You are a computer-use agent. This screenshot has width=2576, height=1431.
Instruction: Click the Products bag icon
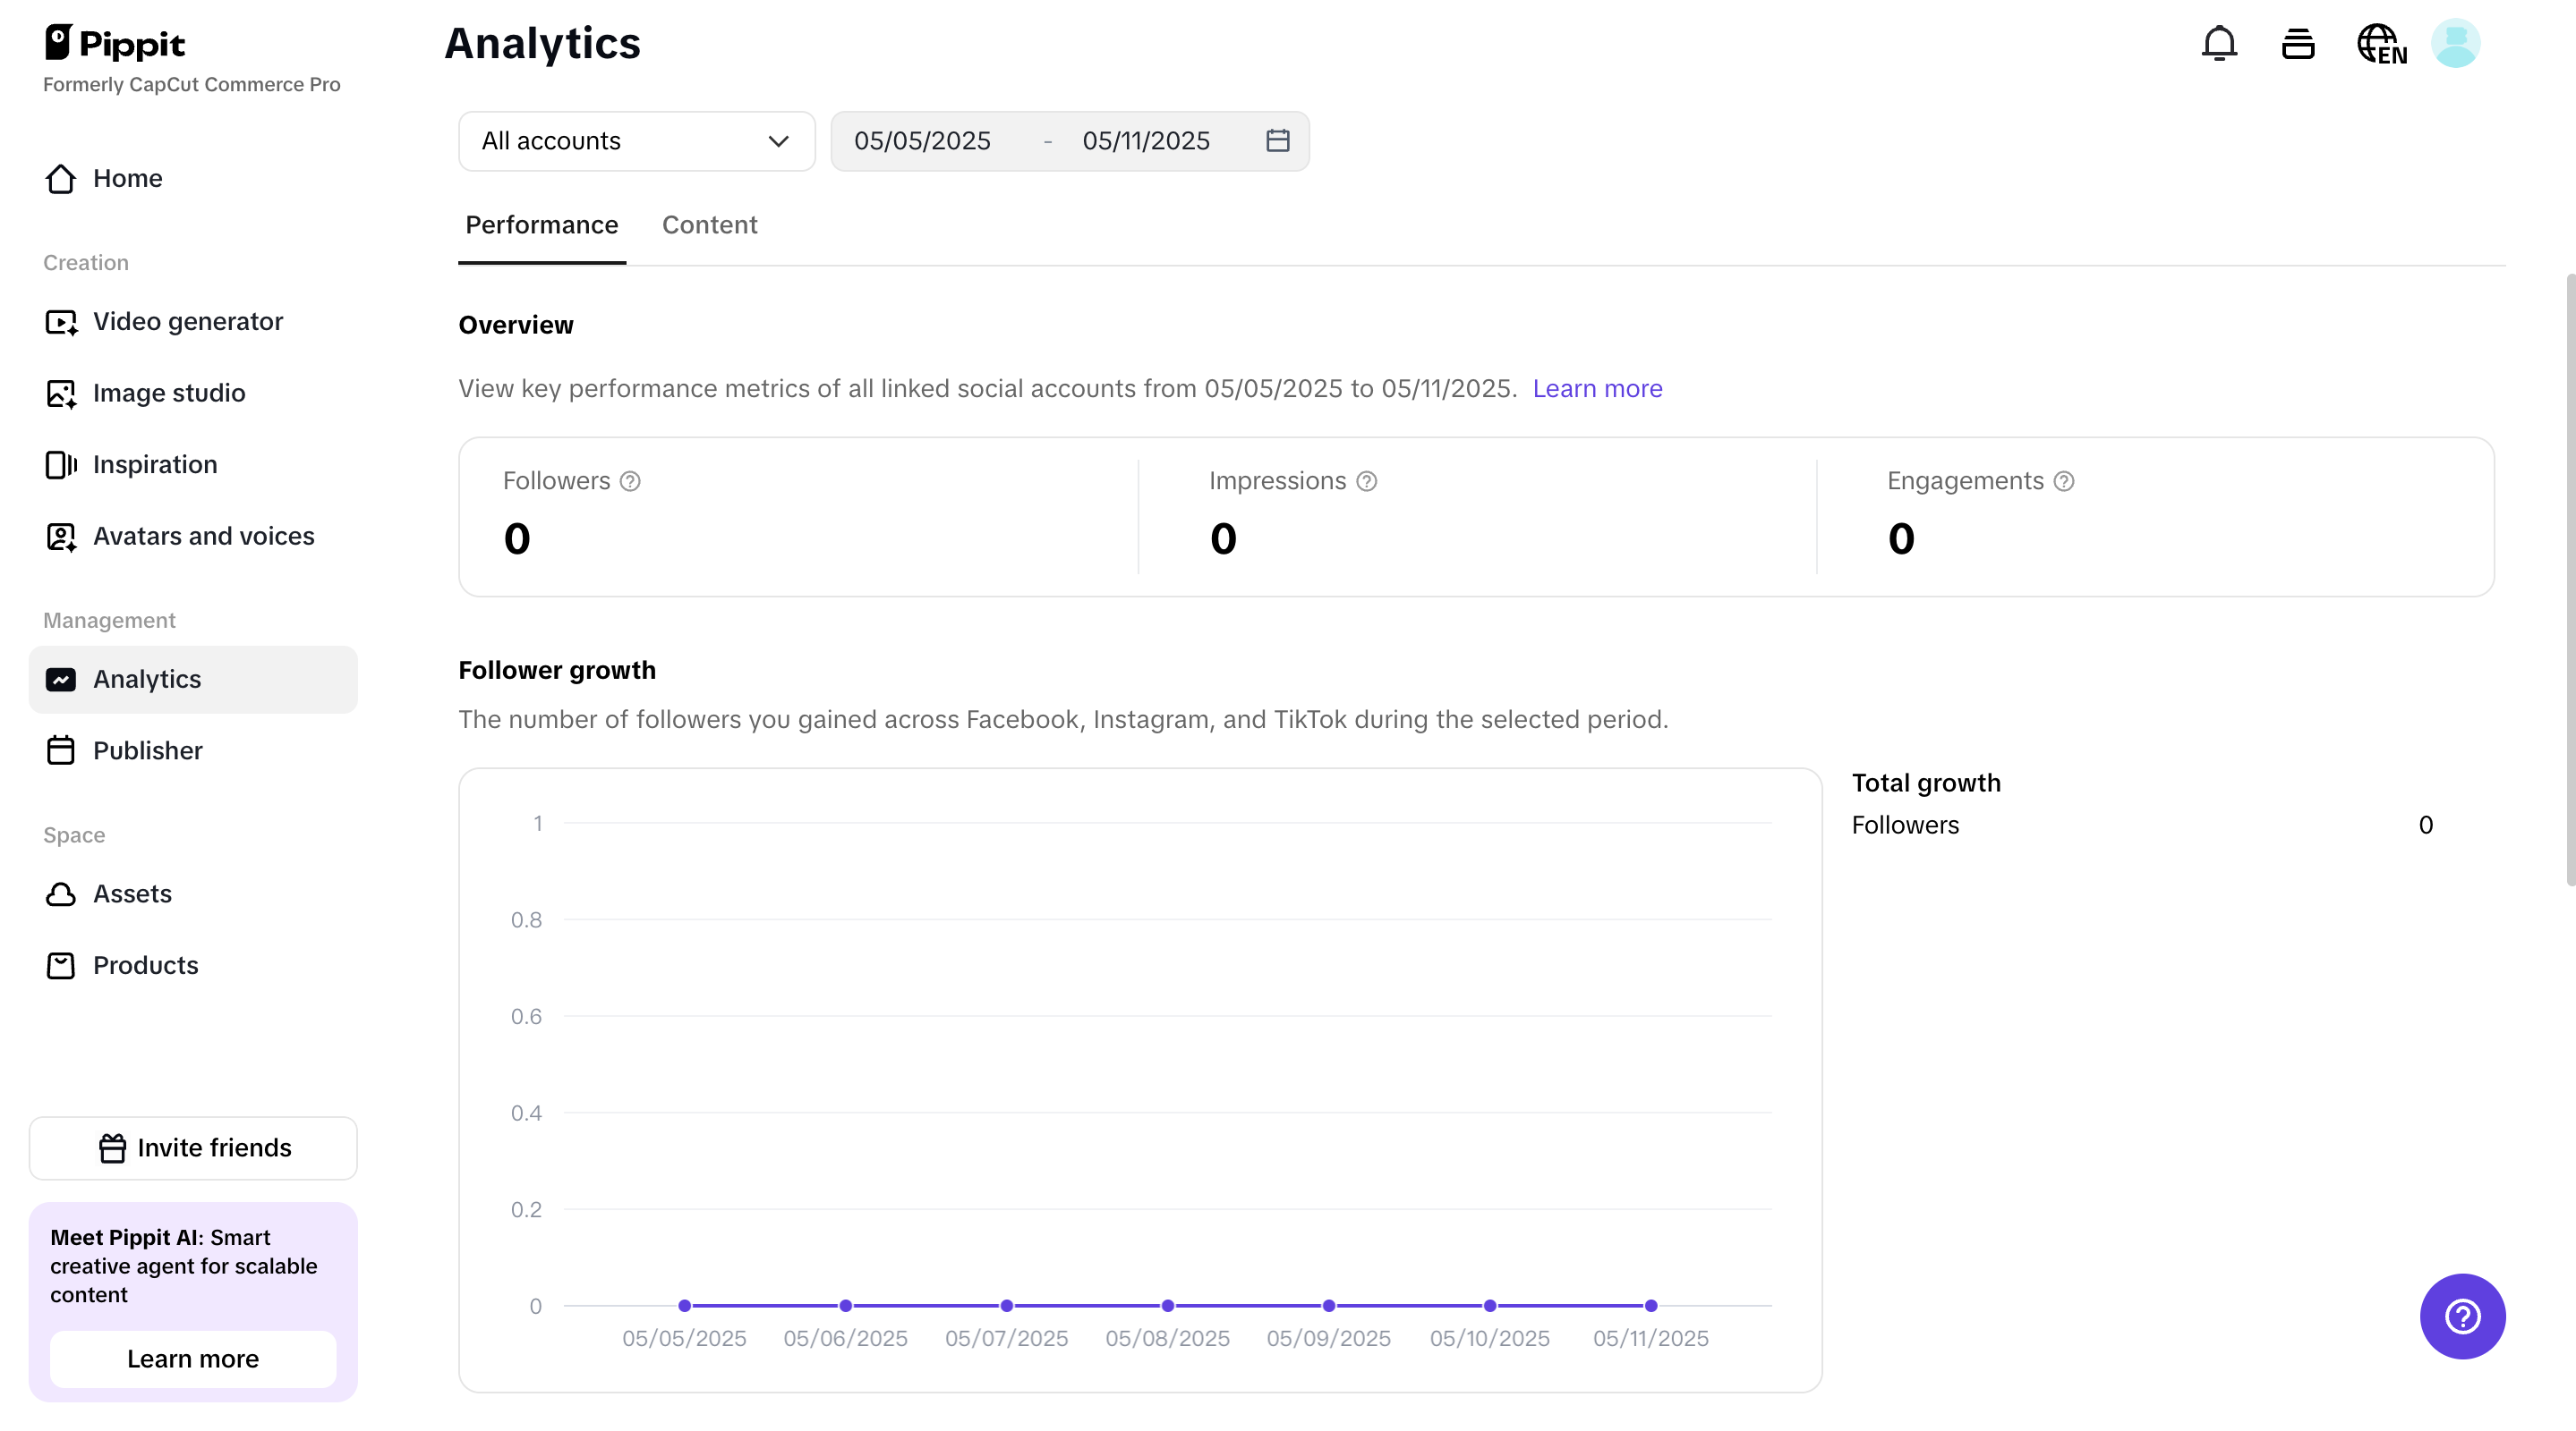click(61, 965)
